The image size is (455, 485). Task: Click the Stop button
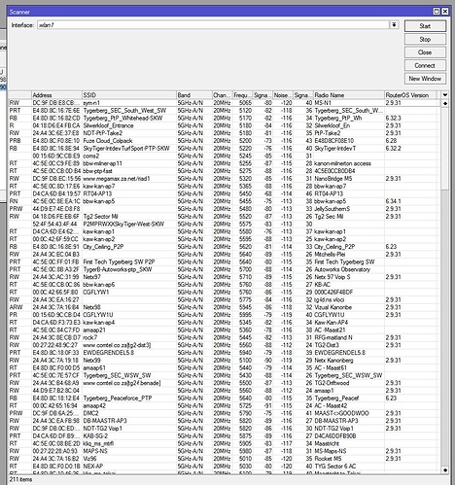tap(425, 39)
